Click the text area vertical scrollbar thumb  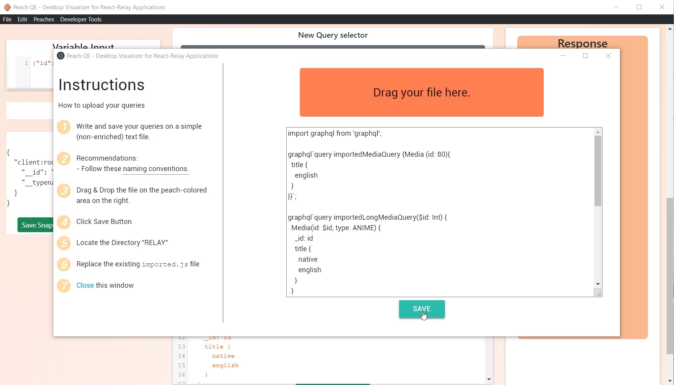tap(598, 171)
